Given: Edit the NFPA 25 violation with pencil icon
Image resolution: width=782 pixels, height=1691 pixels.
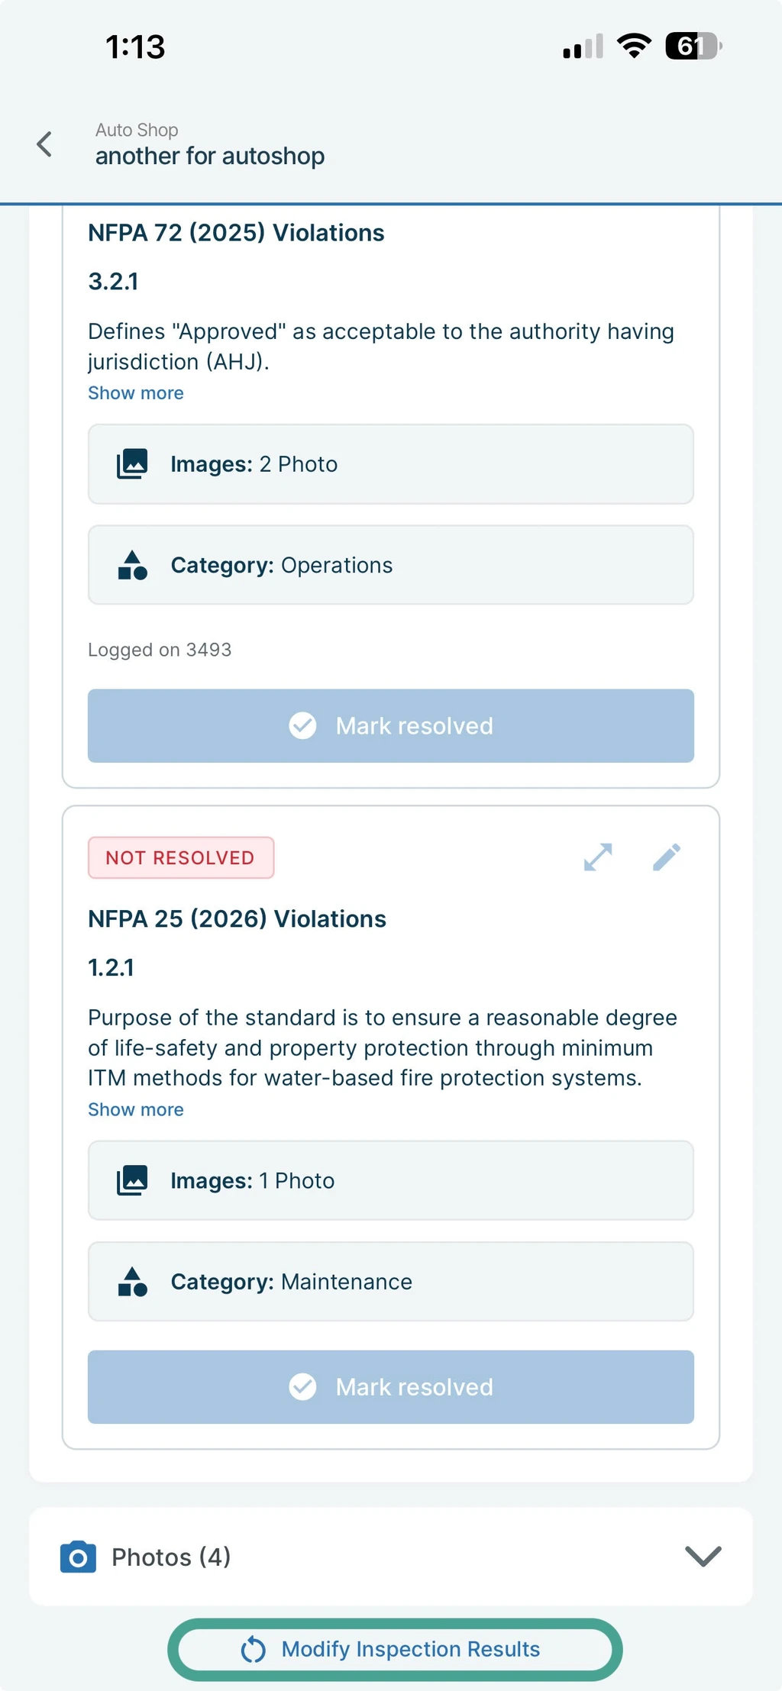Looking at the screenshot, I should (667, 857).
